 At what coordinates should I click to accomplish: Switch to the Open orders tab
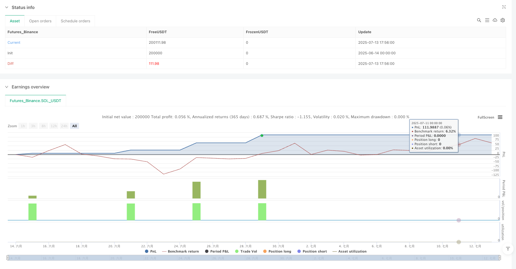point(40,21)
